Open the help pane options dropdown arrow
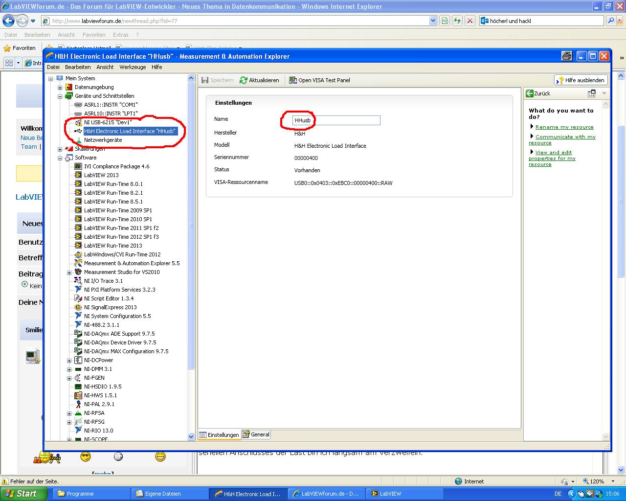626x501 pixels. [x=604, y=93]
